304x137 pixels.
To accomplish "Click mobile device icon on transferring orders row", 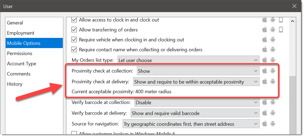I will click(281, 30).
